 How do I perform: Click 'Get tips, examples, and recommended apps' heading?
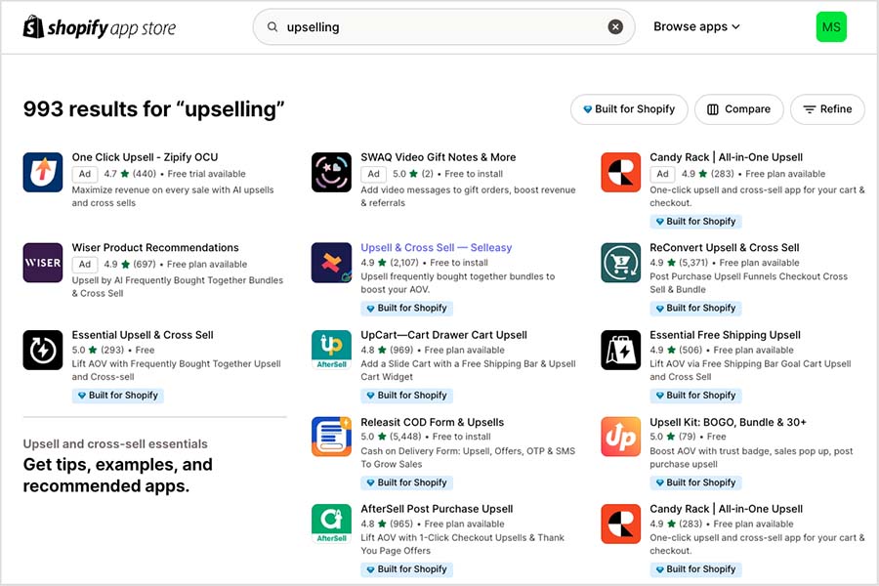tap(118, 475)
